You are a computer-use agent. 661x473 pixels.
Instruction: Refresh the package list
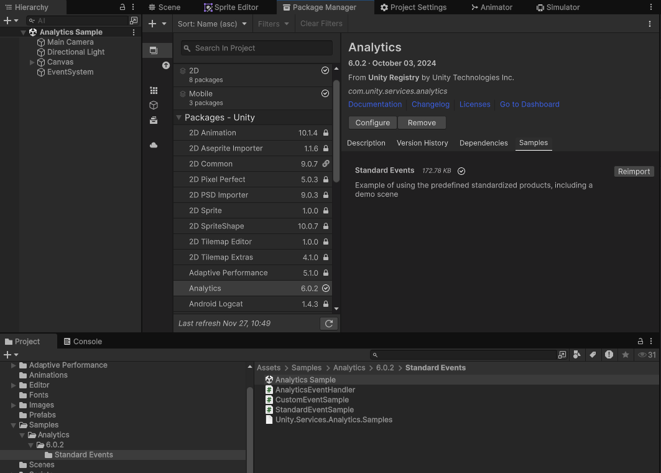tap(328, 324)
